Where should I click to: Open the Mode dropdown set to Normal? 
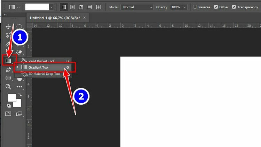(x=137, y=7)
